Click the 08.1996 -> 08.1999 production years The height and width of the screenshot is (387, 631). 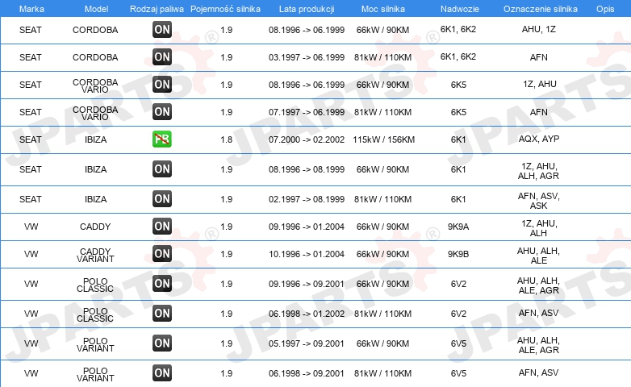tap(307, 169)
